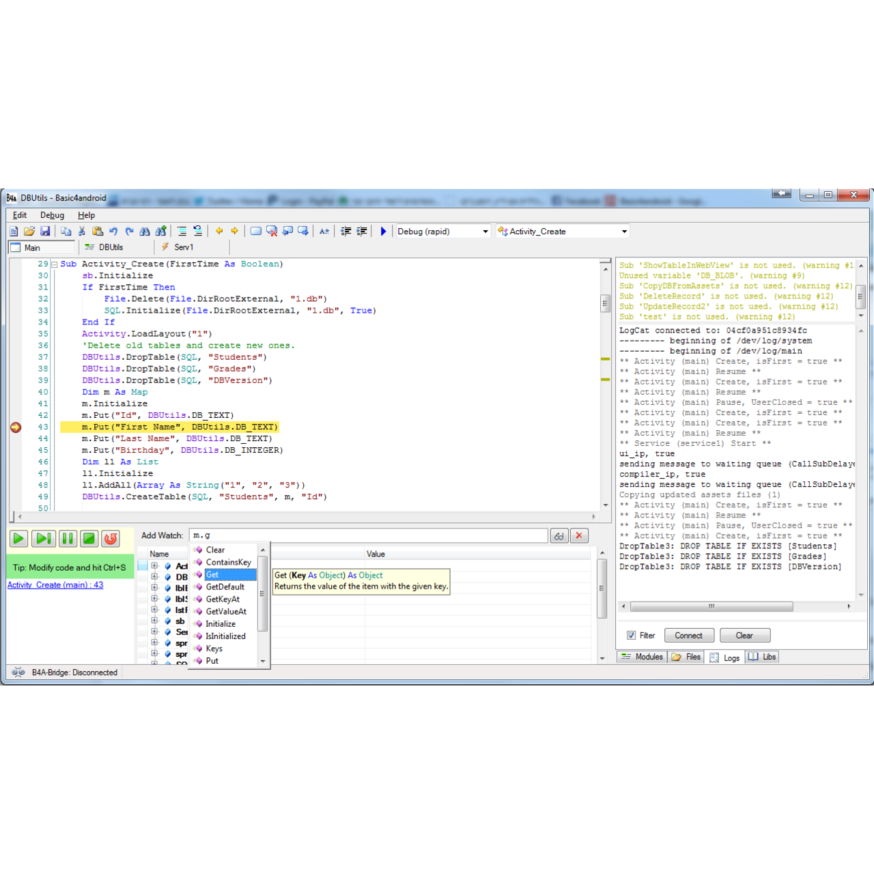Viewport: 874px width, 874px height.
Task: Click the Connect button in Logs
Action: (688, 636)
